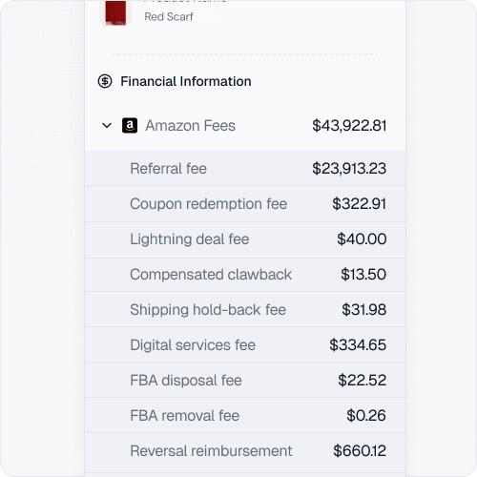This screenshot has height=477, width=477.
Task: Click the Digital services fee amount $334.65
Action: click(358, 345)
